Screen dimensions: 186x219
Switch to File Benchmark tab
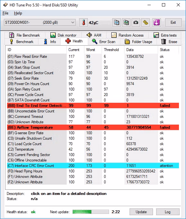[25, 35]
